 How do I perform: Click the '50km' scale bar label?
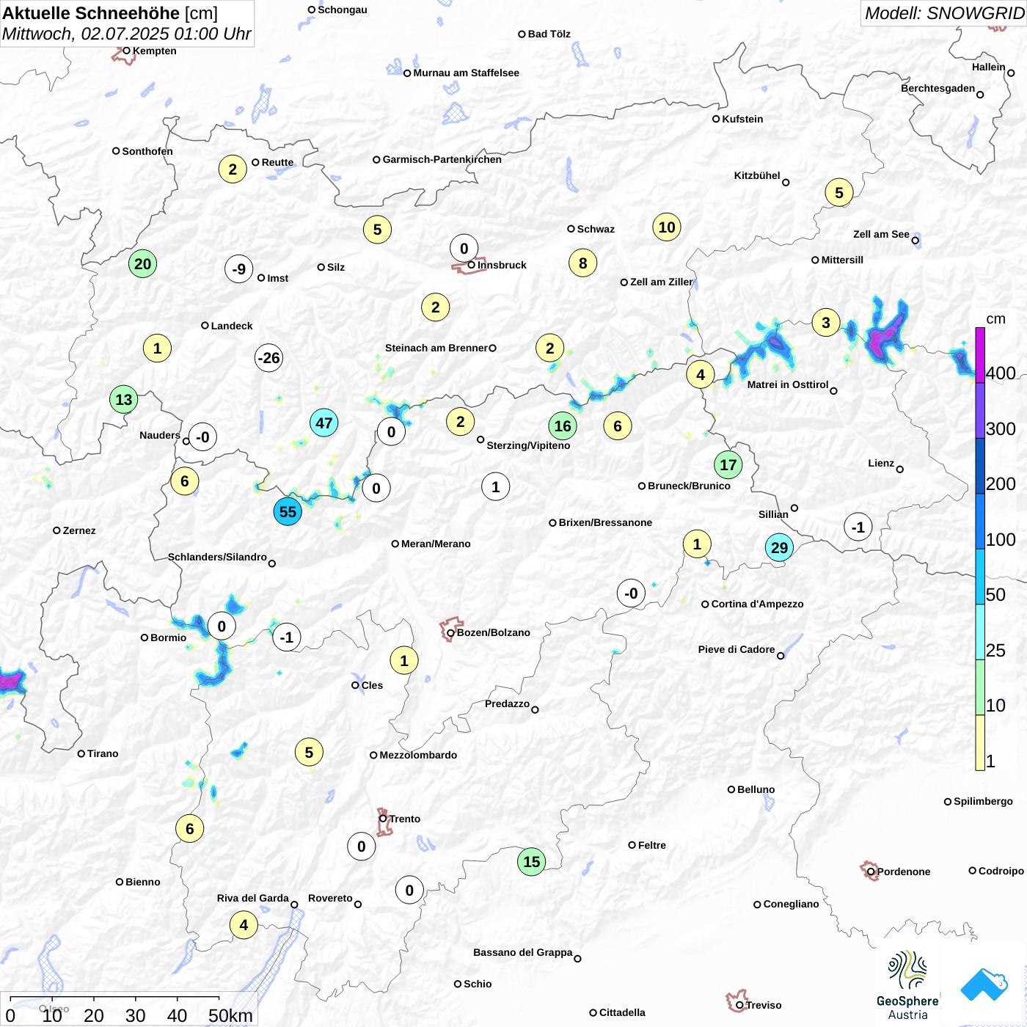[x=230, y=1015]
